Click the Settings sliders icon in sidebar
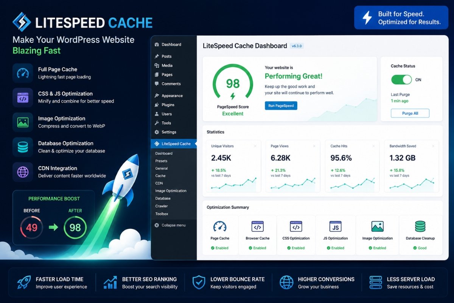454x303 pixels. (157, 132)
